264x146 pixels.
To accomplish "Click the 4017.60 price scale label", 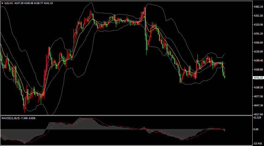I will tap(258, 114).
